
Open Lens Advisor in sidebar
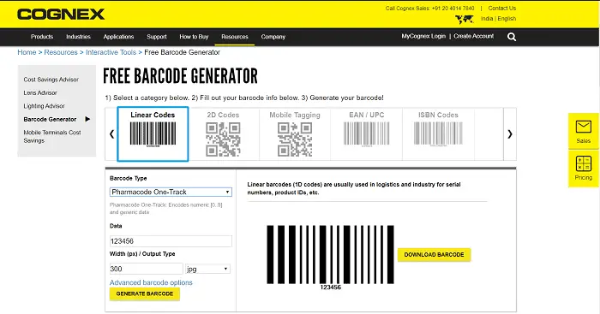click(x=40, y=92)
